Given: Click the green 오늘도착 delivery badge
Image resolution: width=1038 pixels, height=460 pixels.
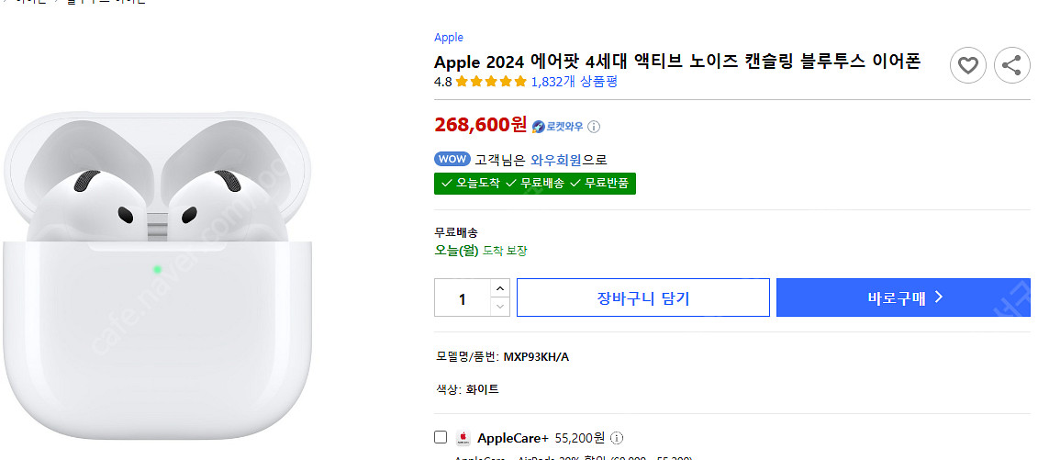Looking at the screenshot, I should pos(471,183).
